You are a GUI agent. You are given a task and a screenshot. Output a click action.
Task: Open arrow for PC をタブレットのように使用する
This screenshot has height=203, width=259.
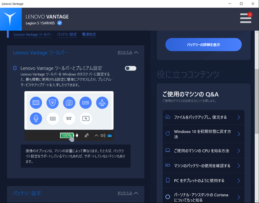239,181
